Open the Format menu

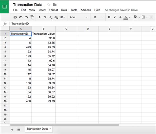pyautogui.click(x=53, y=10)
